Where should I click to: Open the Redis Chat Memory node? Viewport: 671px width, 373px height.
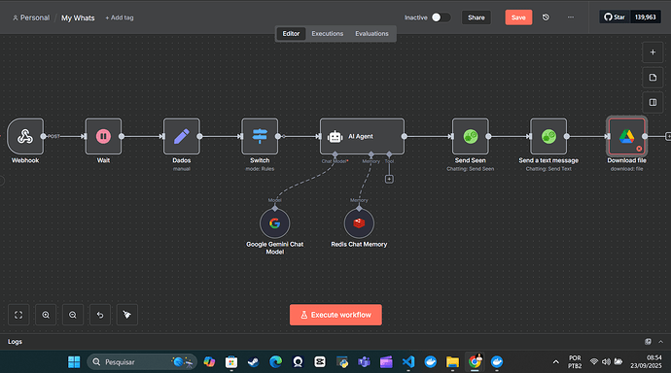pos(359,223)
